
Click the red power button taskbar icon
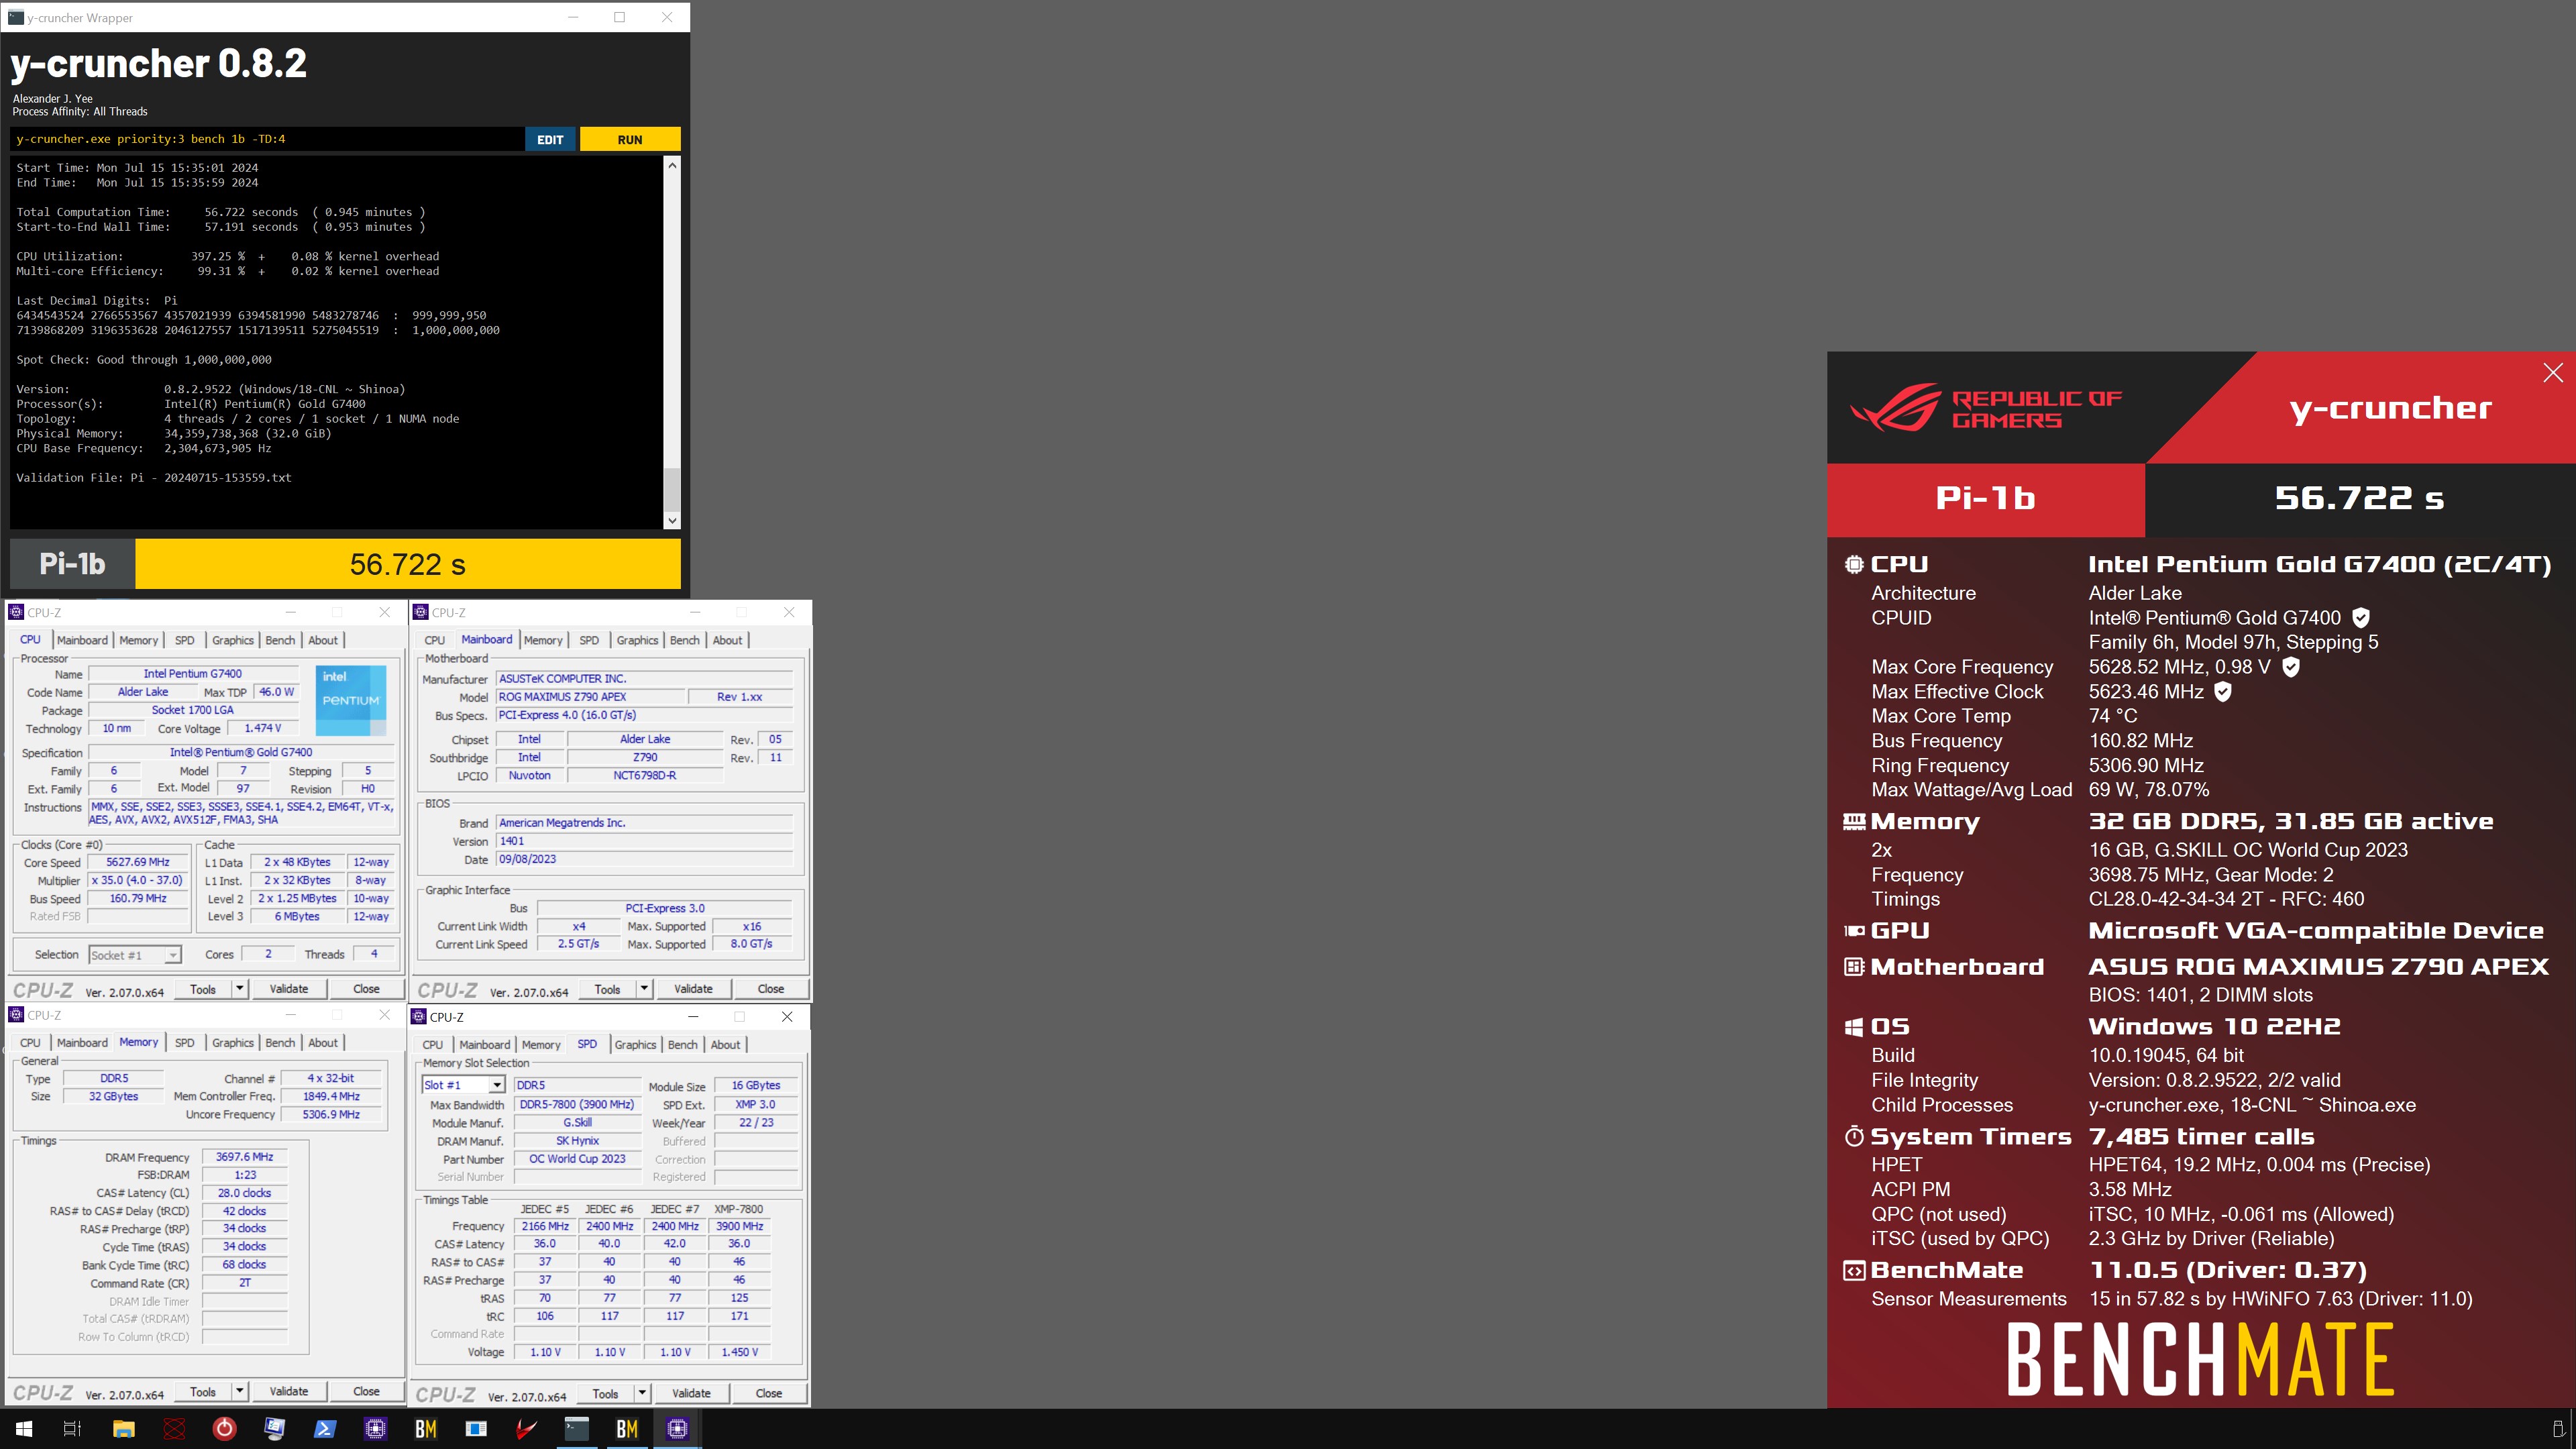(224, 1429)
